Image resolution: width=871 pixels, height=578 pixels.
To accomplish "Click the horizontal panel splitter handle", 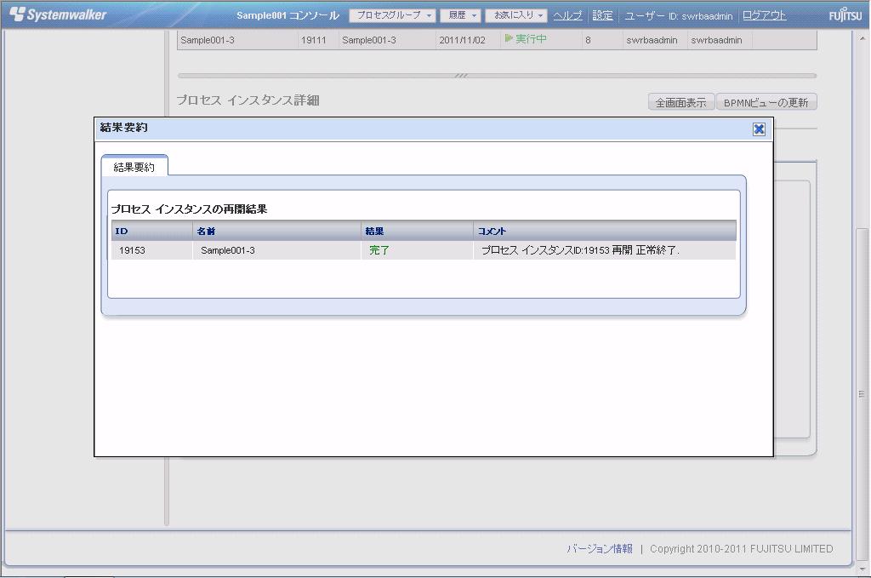I will [461, 76].
